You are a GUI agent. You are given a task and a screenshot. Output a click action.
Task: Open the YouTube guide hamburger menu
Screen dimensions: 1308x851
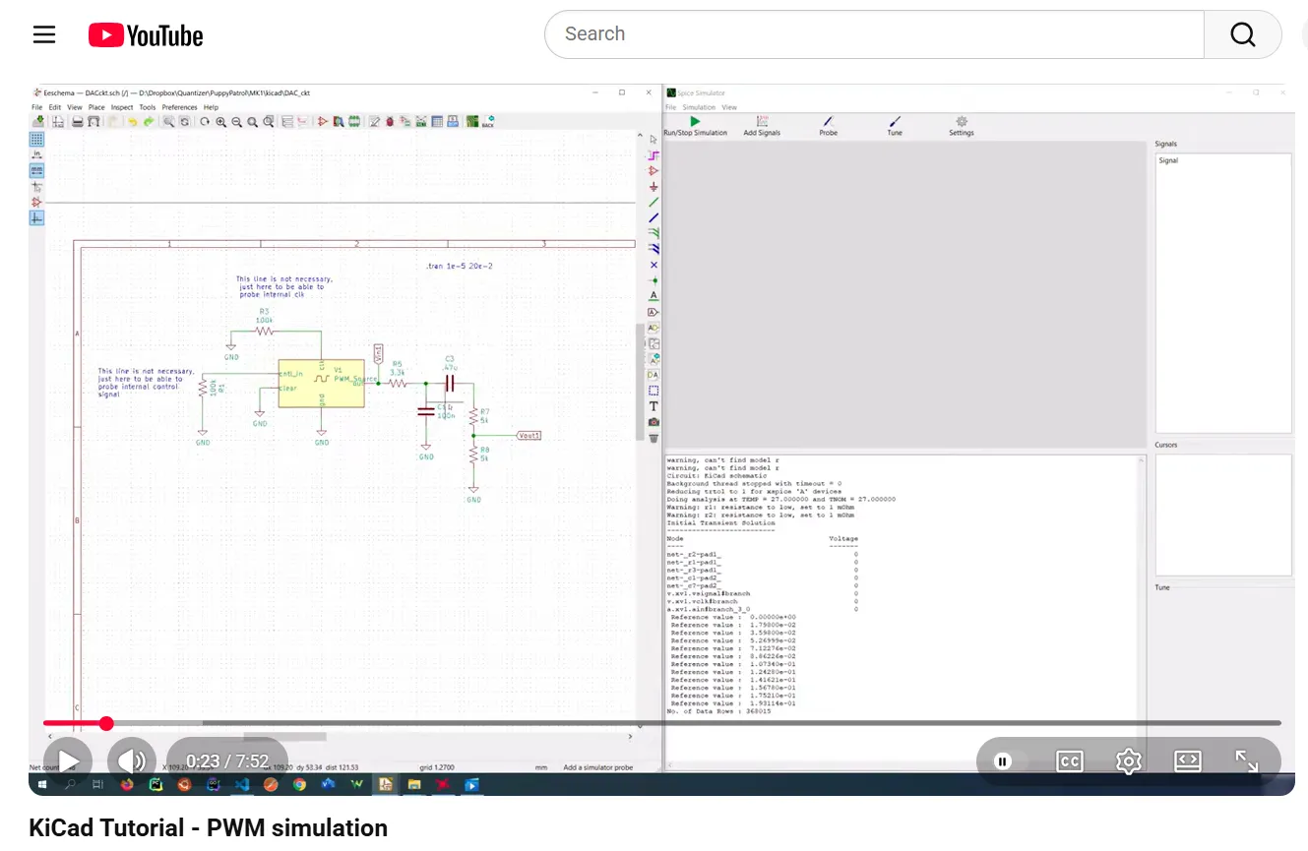click(x=44, y=35)
